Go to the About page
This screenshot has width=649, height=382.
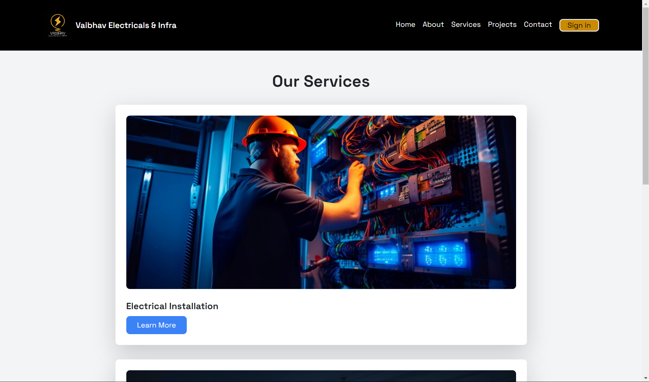(433, 25)
